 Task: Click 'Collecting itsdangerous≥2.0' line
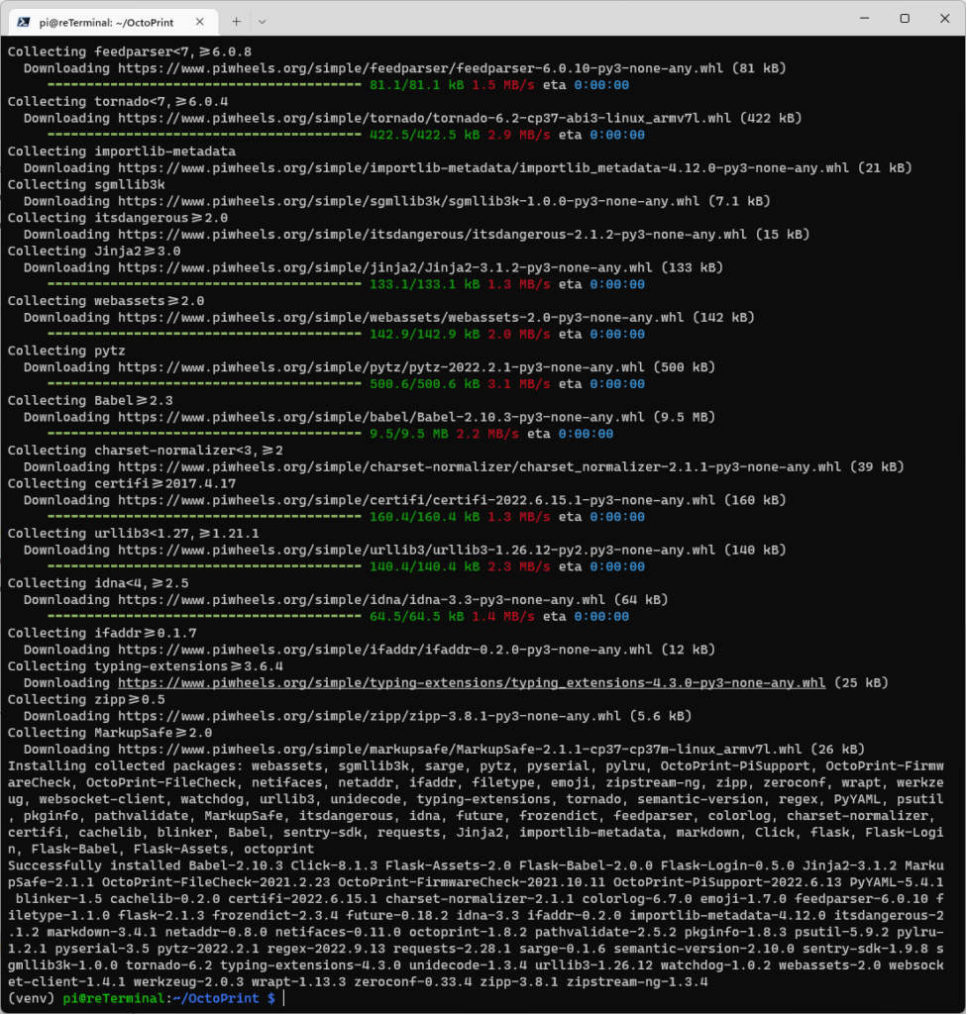click(x=118, y=218)
